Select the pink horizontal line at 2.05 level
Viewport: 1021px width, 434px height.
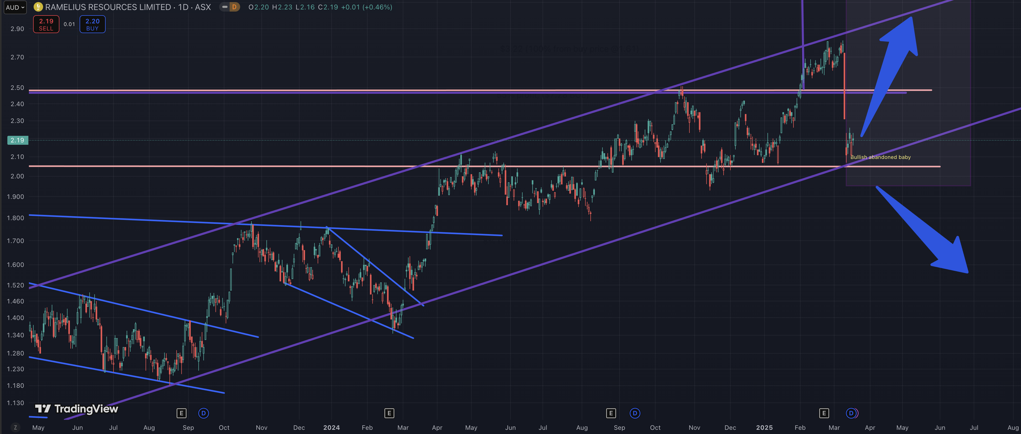click(x=484, y=166)
